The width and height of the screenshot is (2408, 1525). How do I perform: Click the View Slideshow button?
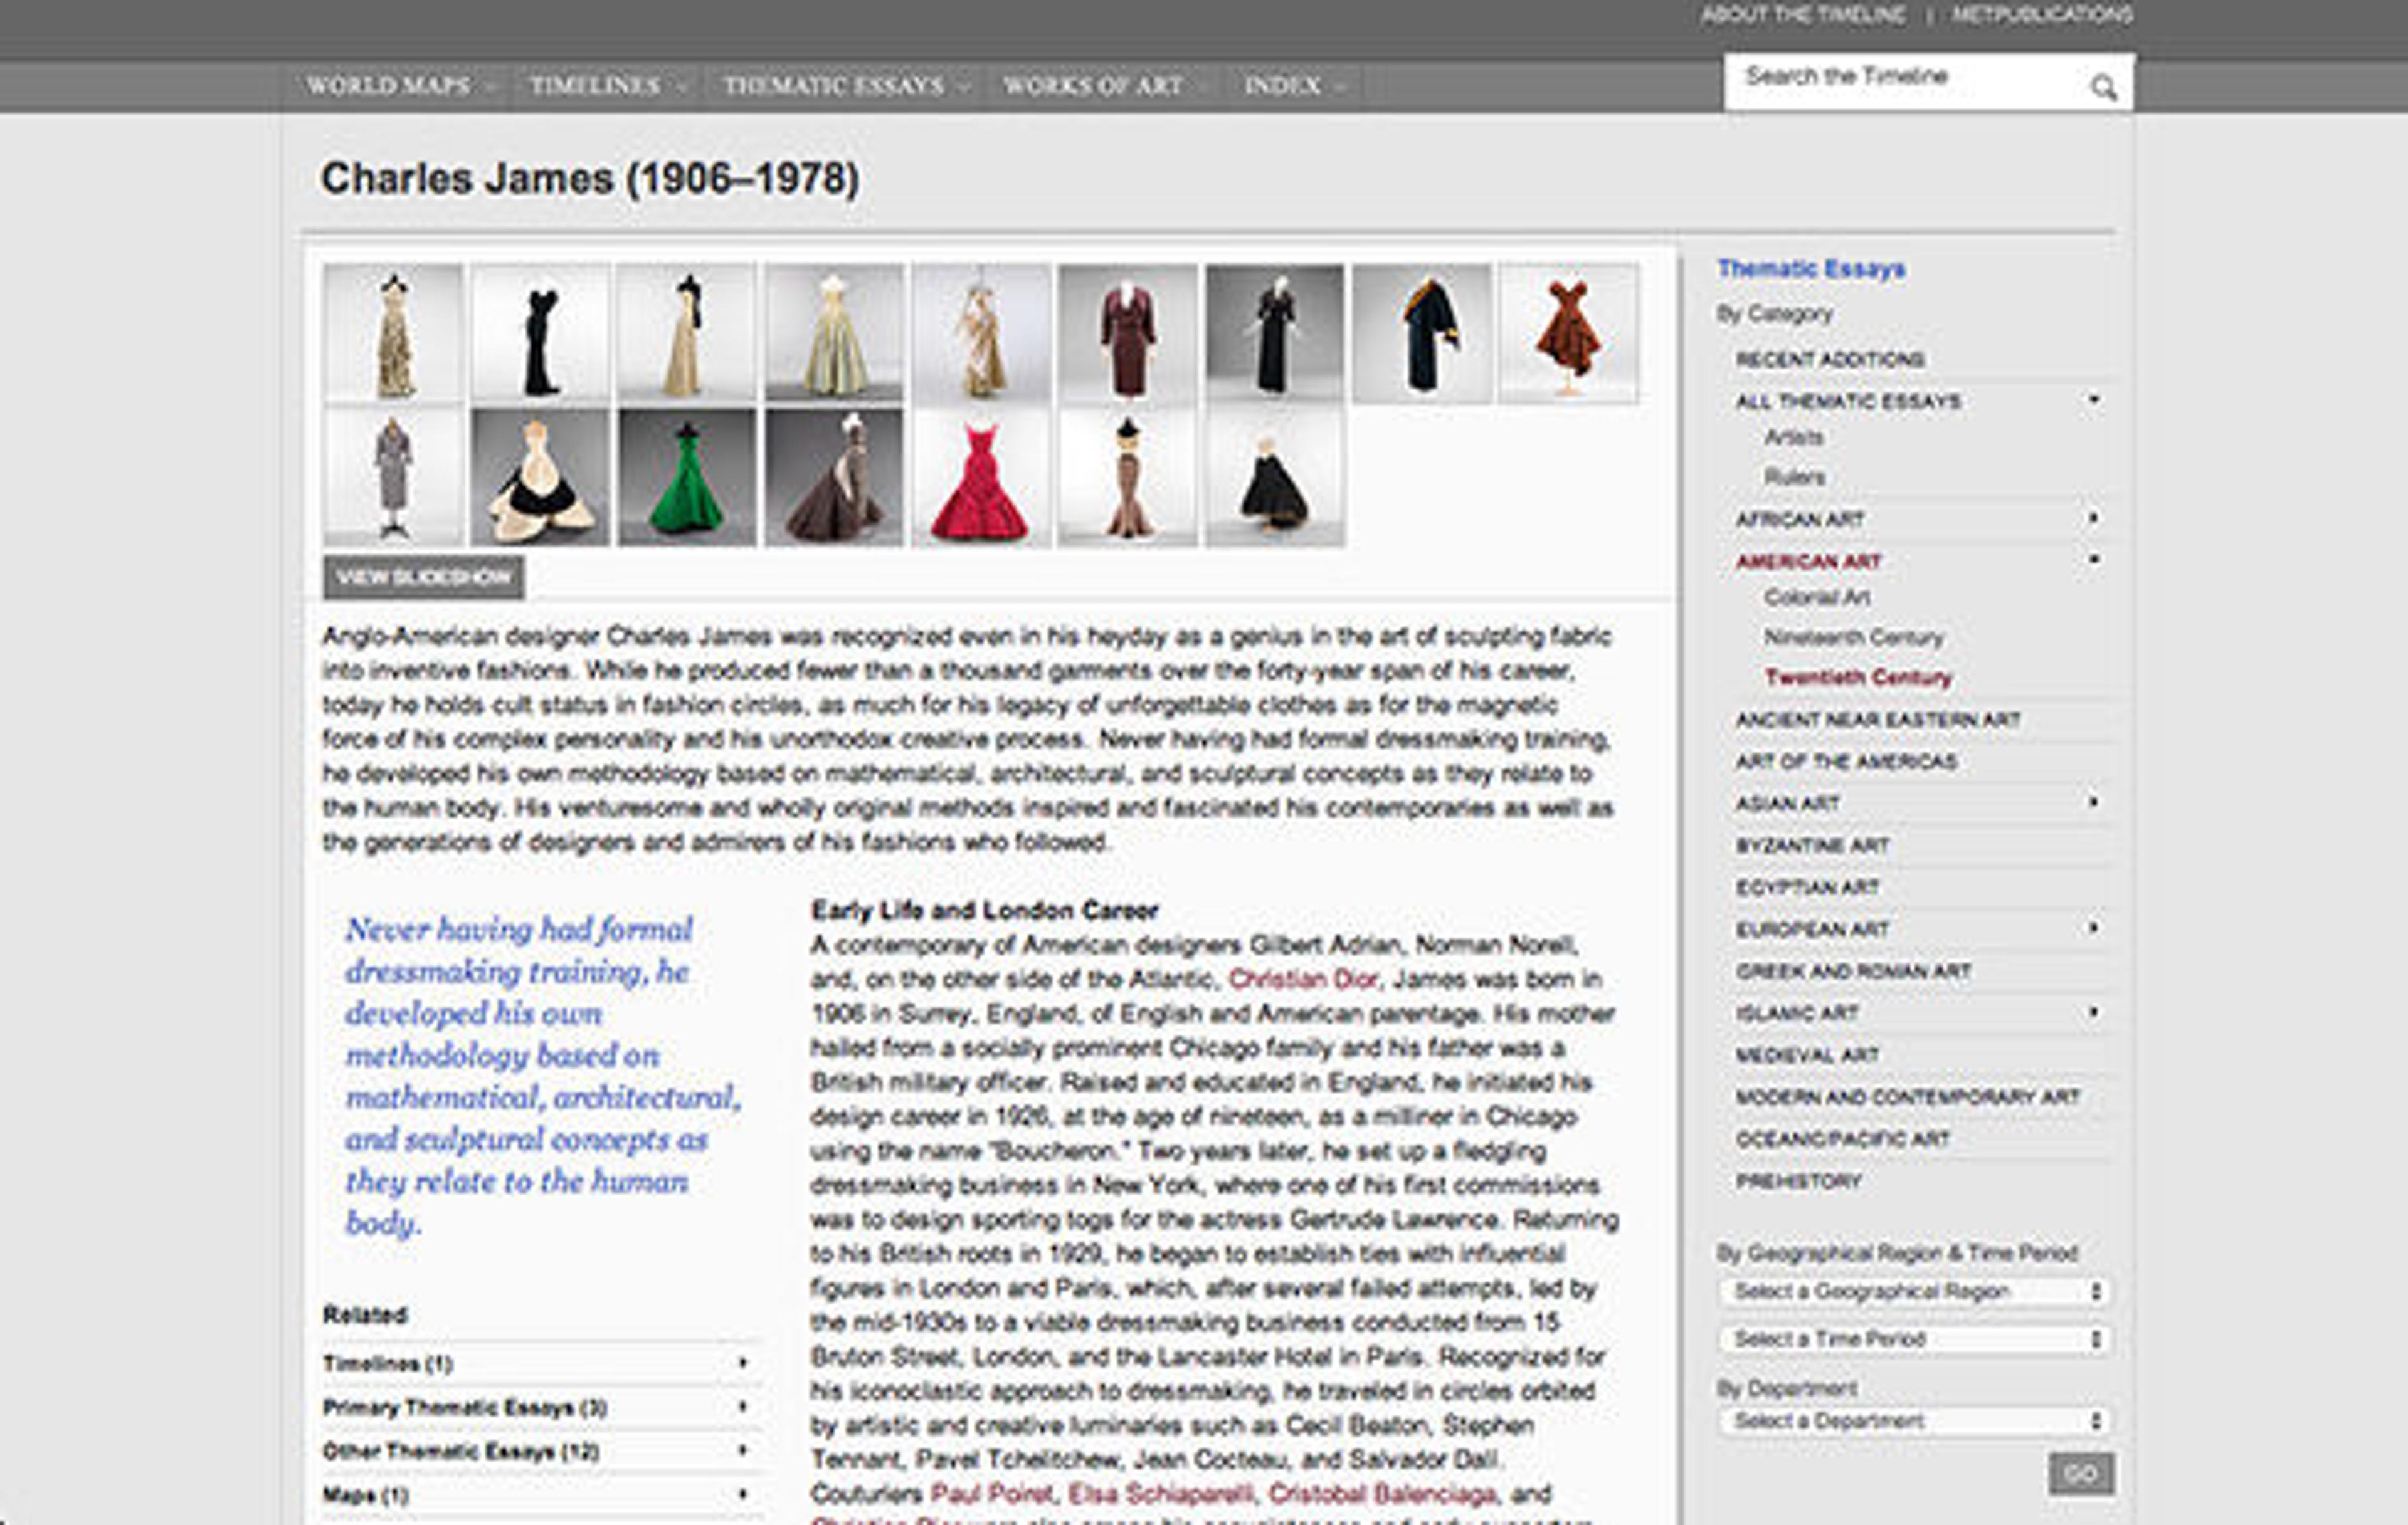point(423,577)
